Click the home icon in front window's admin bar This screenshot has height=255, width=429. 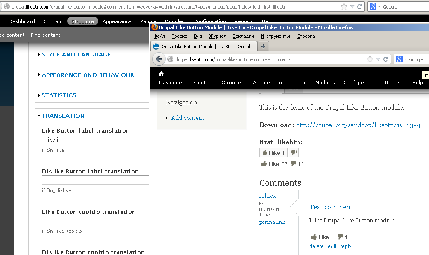coord(161,74)
